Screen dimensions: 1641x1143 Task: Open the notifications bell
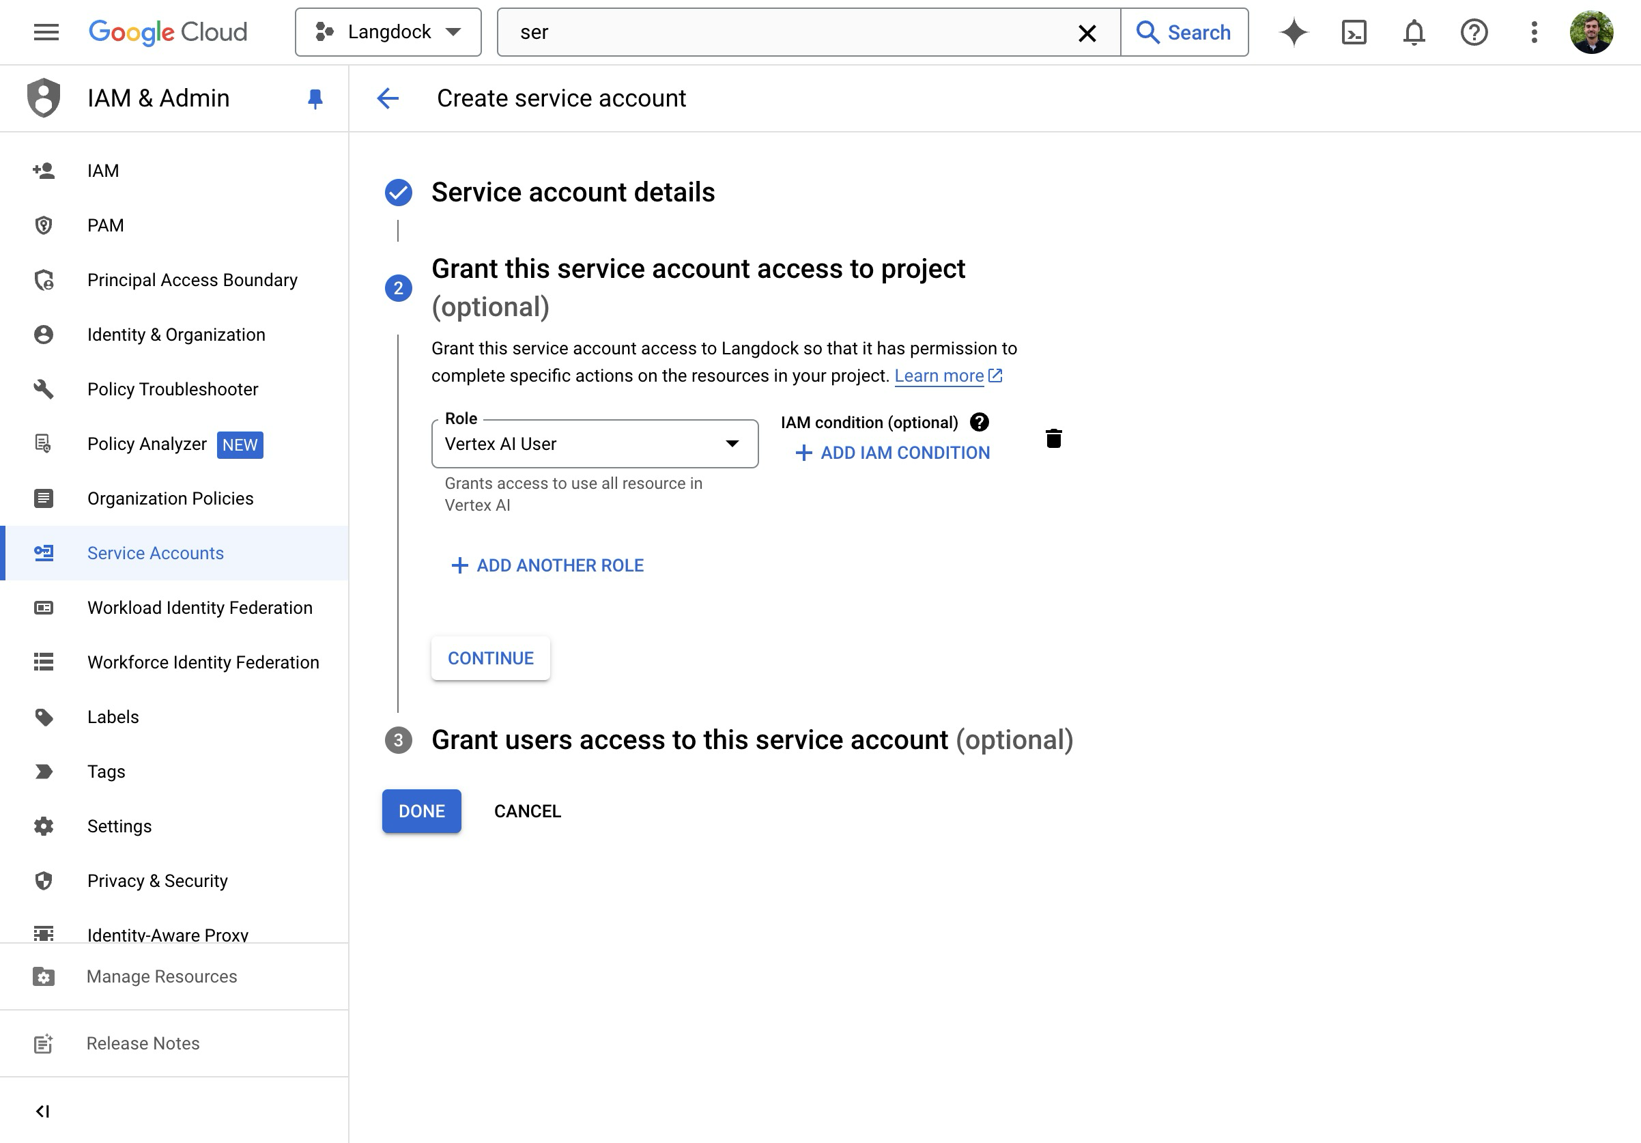1414,32
